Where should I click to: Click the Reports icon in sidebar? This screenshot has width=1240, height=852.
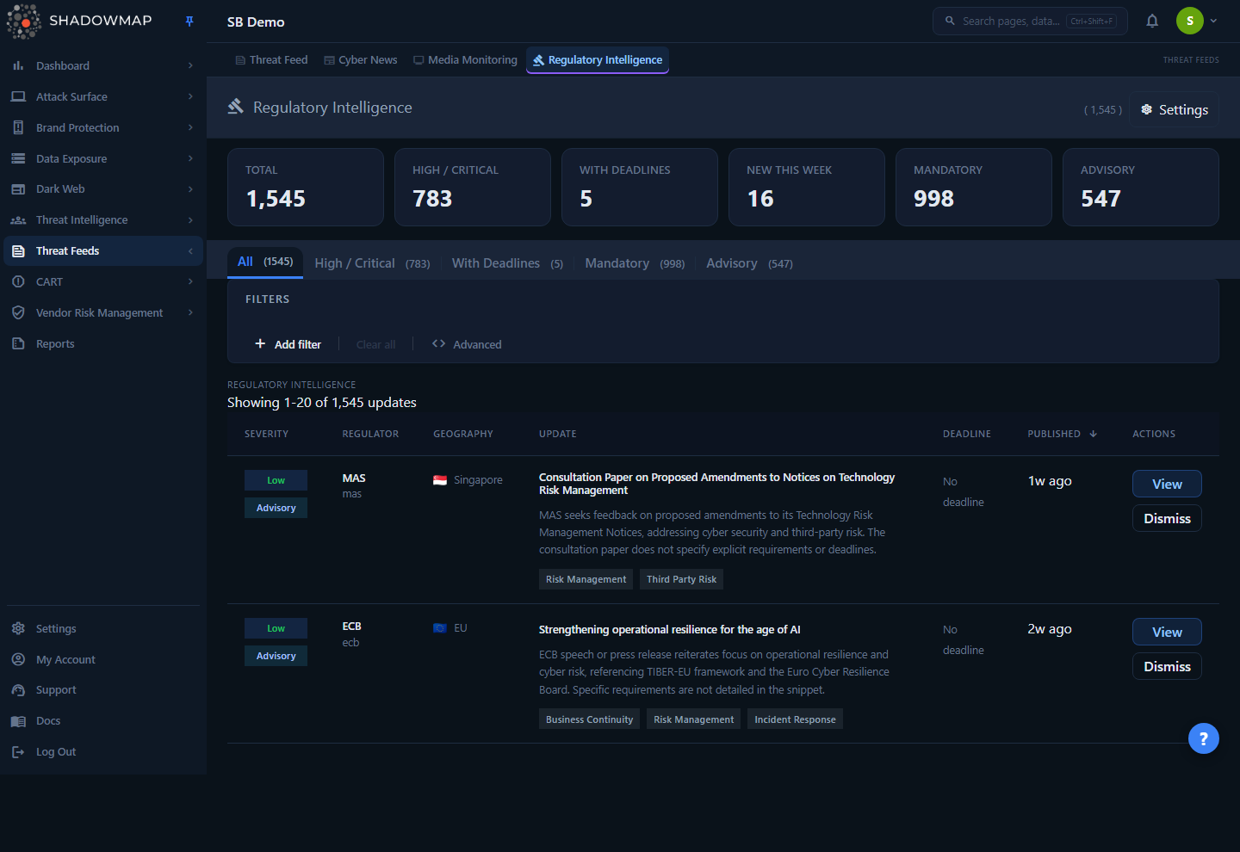pyautogui.click(x=18, y=343)
